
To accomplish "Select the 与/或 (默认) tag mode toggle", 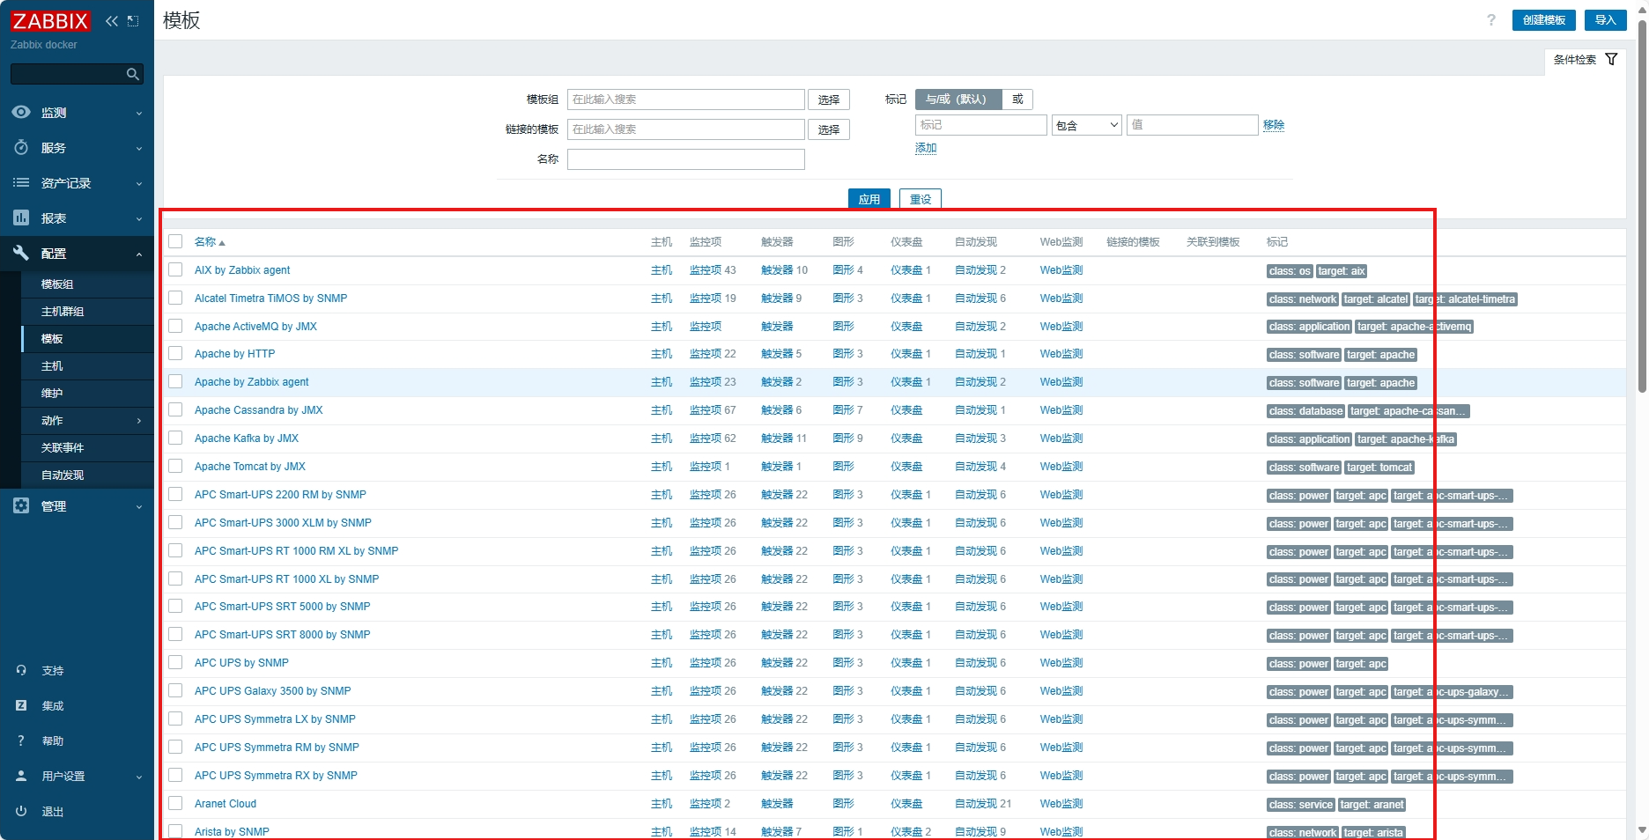I will pyautogui.click(x=958, y=99).
